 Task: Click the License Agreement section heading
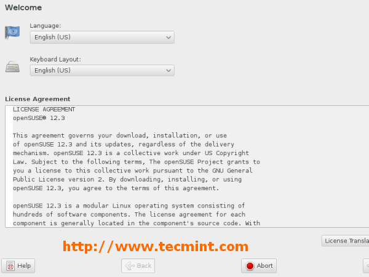click(x=38, y=99)
